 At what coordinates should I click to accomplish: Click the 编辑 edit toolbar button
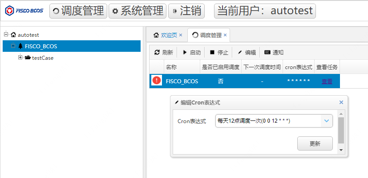coord(247,53)
